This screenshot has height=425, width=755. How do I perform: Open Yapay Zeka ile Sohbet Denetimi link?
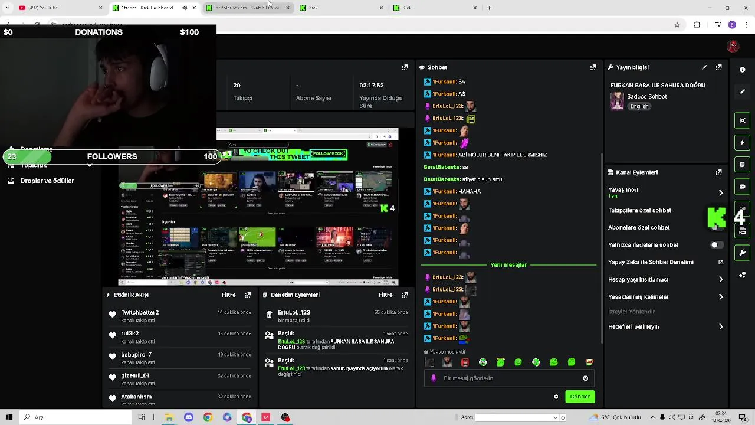point(721,262)
